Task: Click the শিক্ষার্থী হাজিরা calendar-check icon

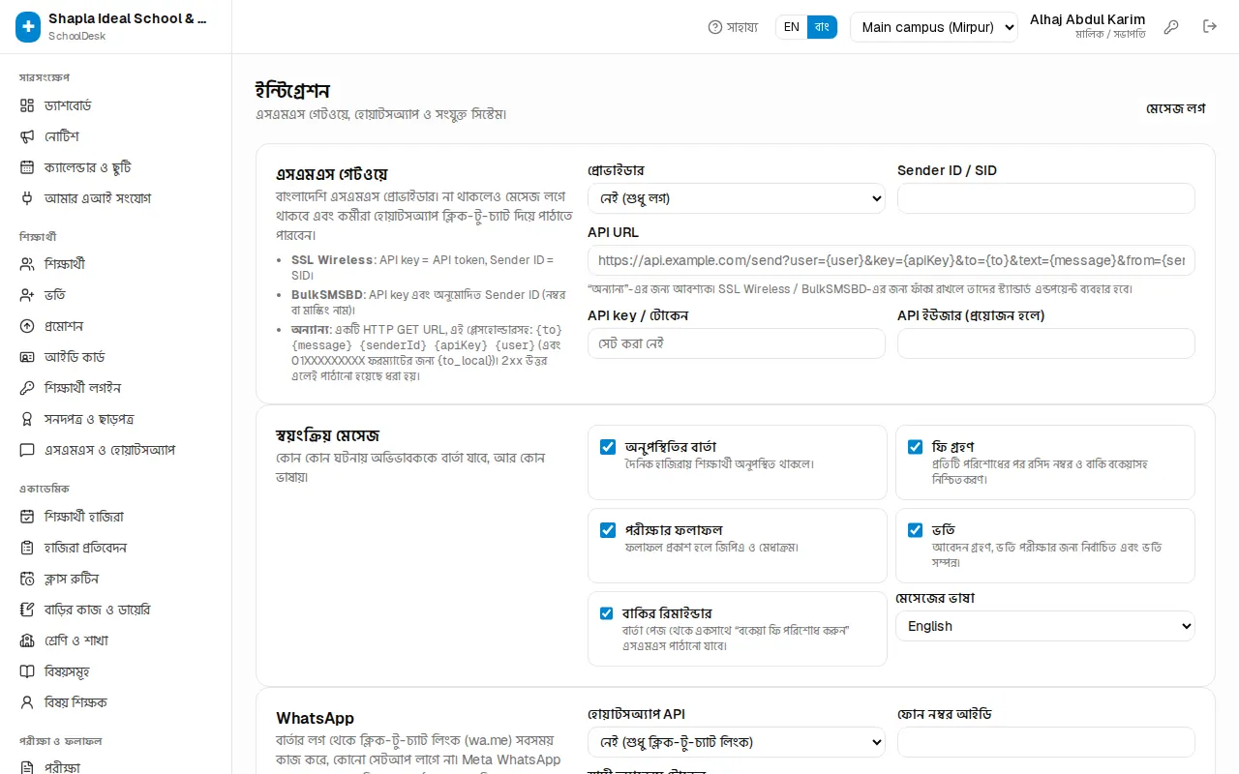Action: click(27, 517)
